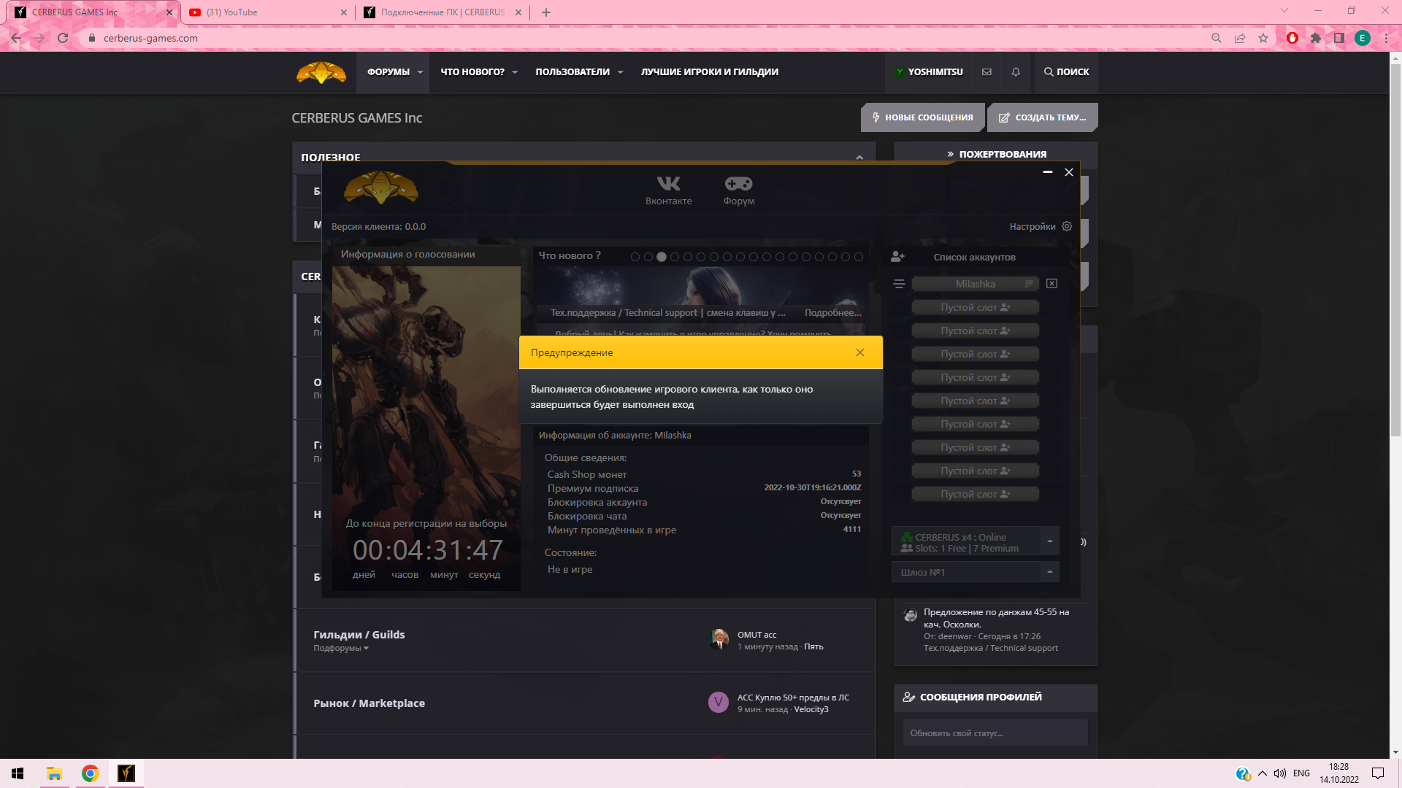Open ПОЖЕРТВОВАНИЯ link

tap(1002, 154)
